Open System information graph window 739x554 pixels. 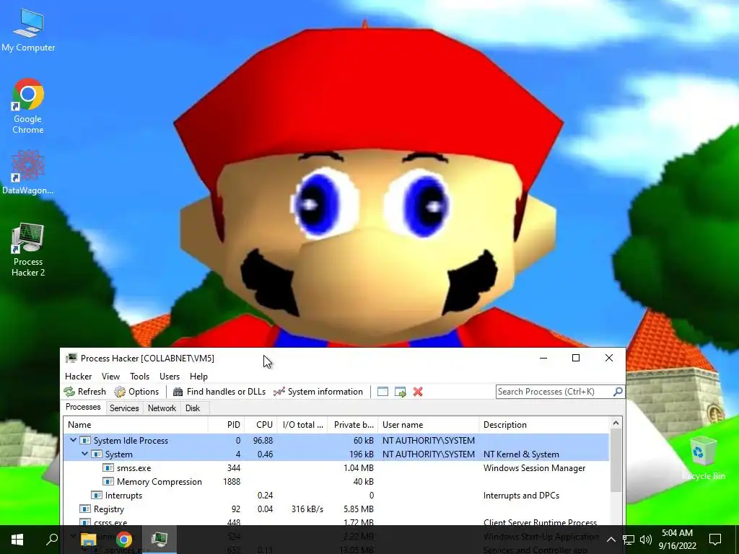(x=318, y=392)
